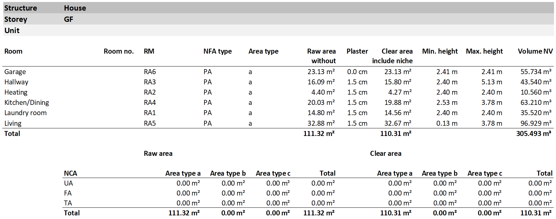Select clear area 4.27 m²
The image size is (556, 219).
(x=400, y=92)
